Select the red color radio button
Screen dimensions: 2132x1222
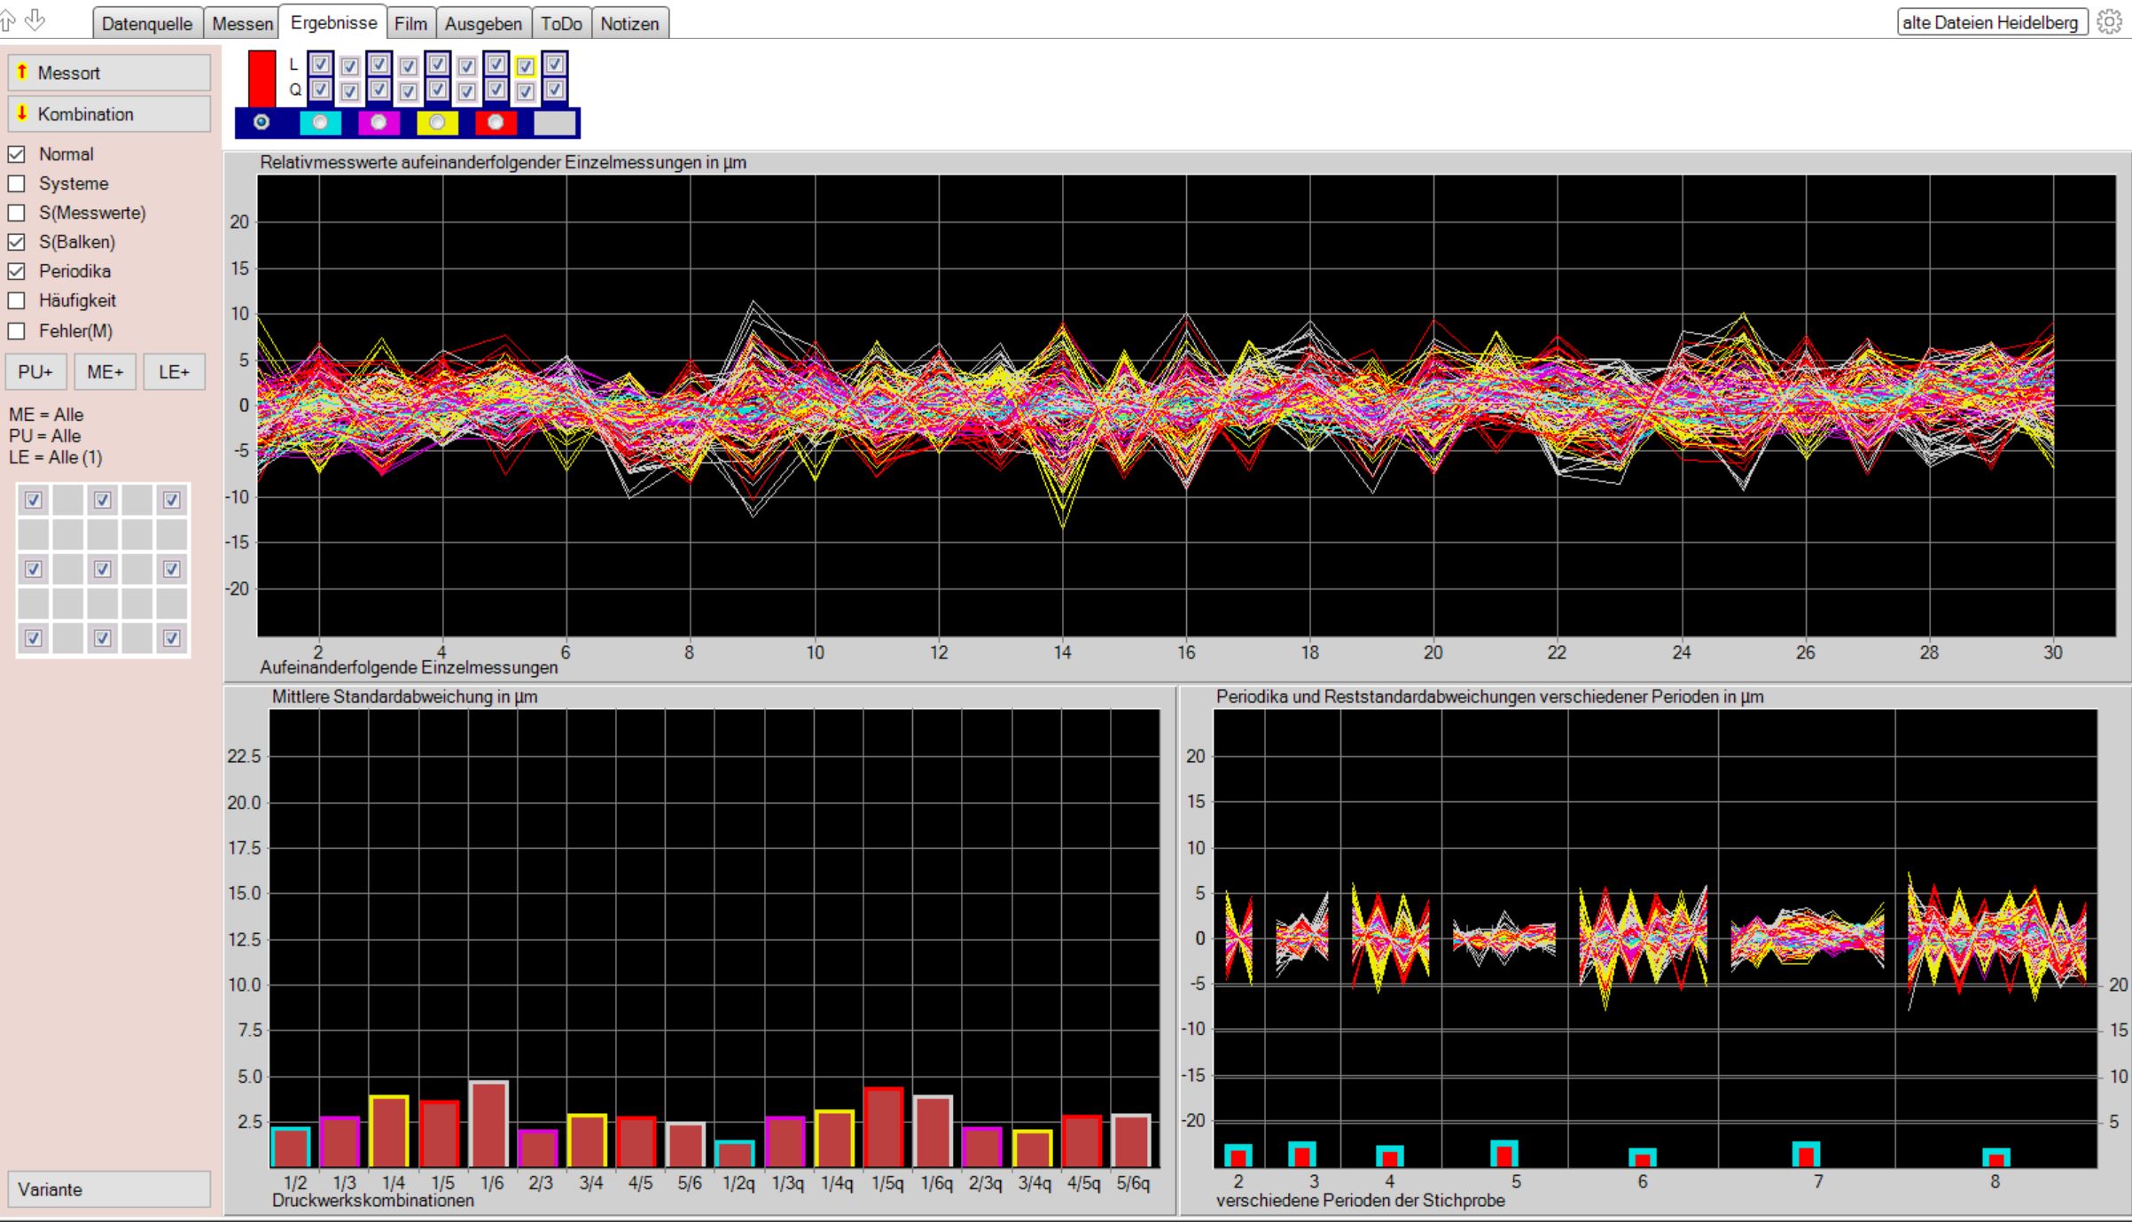496,122
